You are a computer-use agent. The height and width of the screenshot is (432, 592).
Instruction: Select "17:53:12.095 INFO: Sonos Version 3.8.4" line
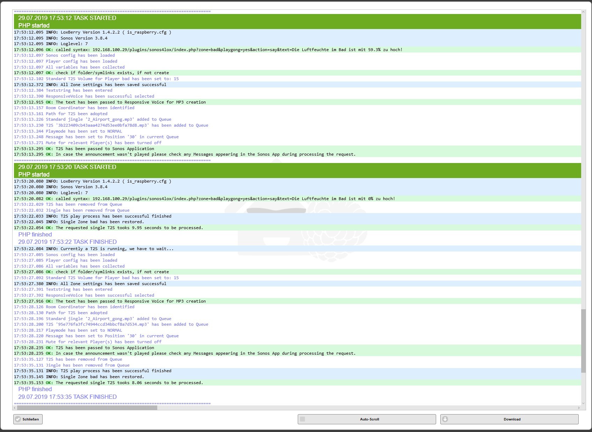297,38
